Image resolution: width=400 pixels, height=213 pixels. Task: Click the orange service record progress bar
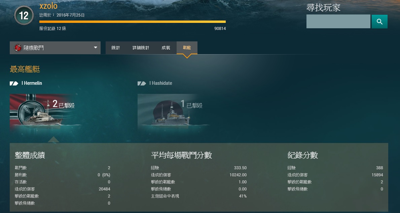tap(132, 22)
